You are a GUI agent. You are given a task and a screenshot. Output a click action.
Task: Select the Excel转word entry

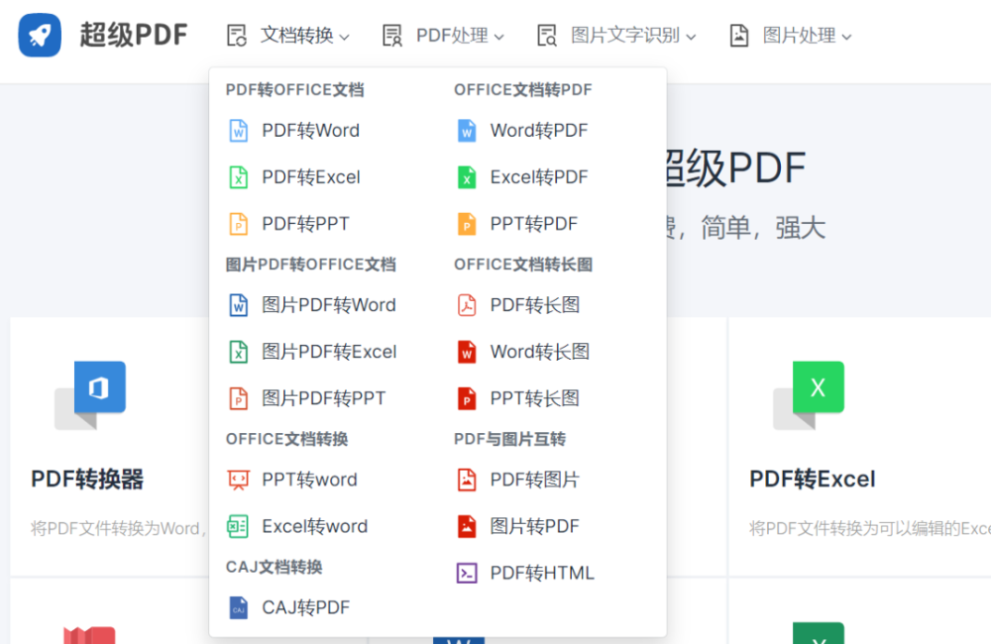(x=315, y=526)
